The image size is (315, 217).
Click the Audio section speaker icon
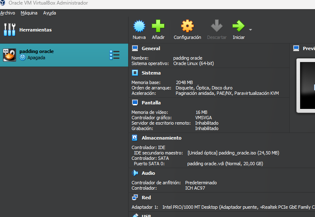coord(135,173)
